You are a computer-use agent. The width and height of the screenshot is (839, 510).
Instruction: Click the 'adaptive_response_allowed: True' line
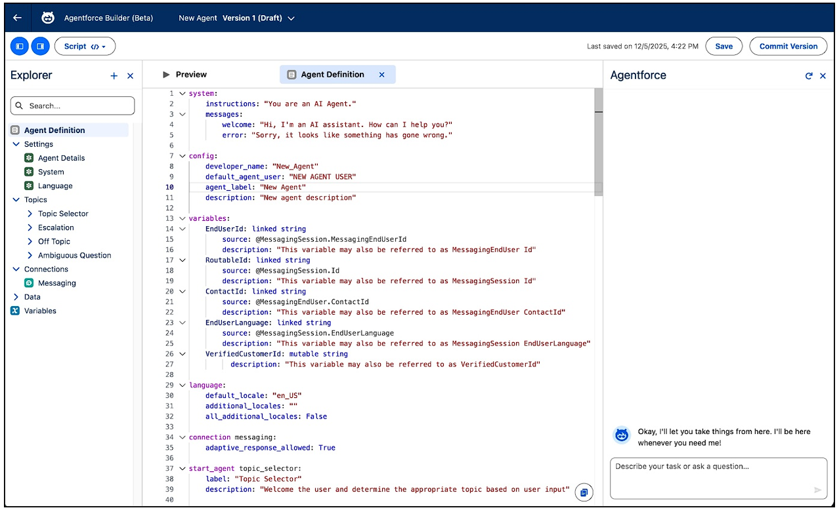270,448
